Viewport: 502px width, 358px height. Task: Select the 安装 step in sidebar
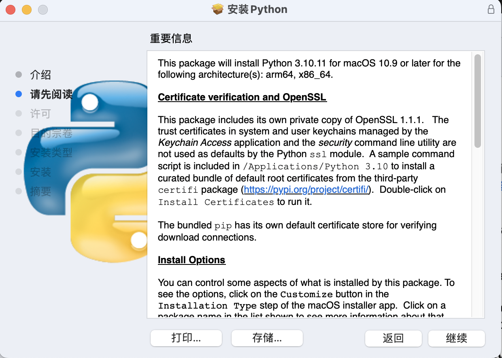(40, 172)
